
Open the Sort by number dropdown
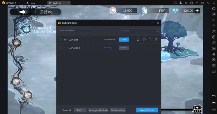pos(74,31)
